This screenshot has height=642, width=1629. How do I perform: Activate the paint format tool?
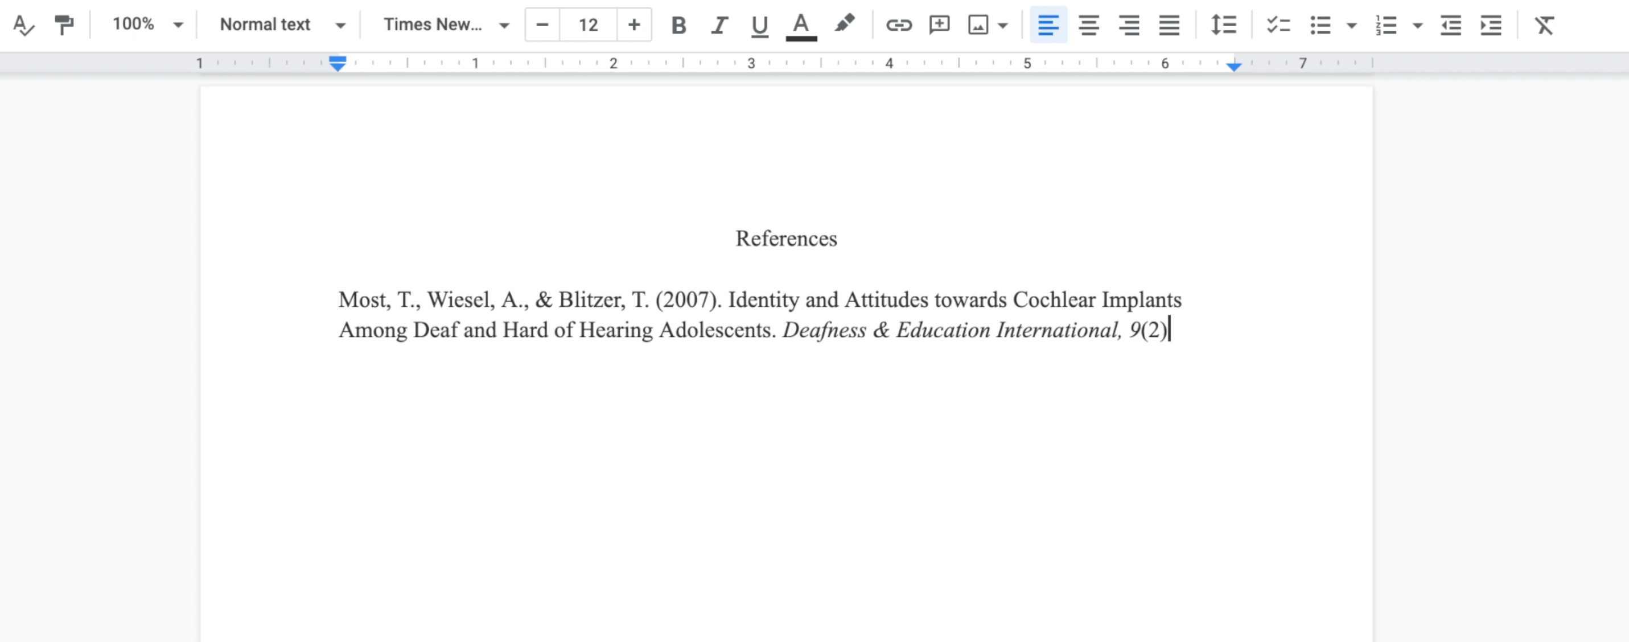[64, 25]
